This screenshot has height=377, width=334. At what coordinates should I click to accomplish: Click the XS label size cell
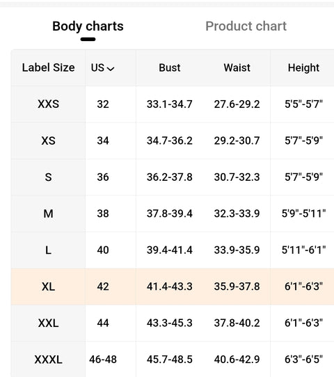tap(48, 141)
